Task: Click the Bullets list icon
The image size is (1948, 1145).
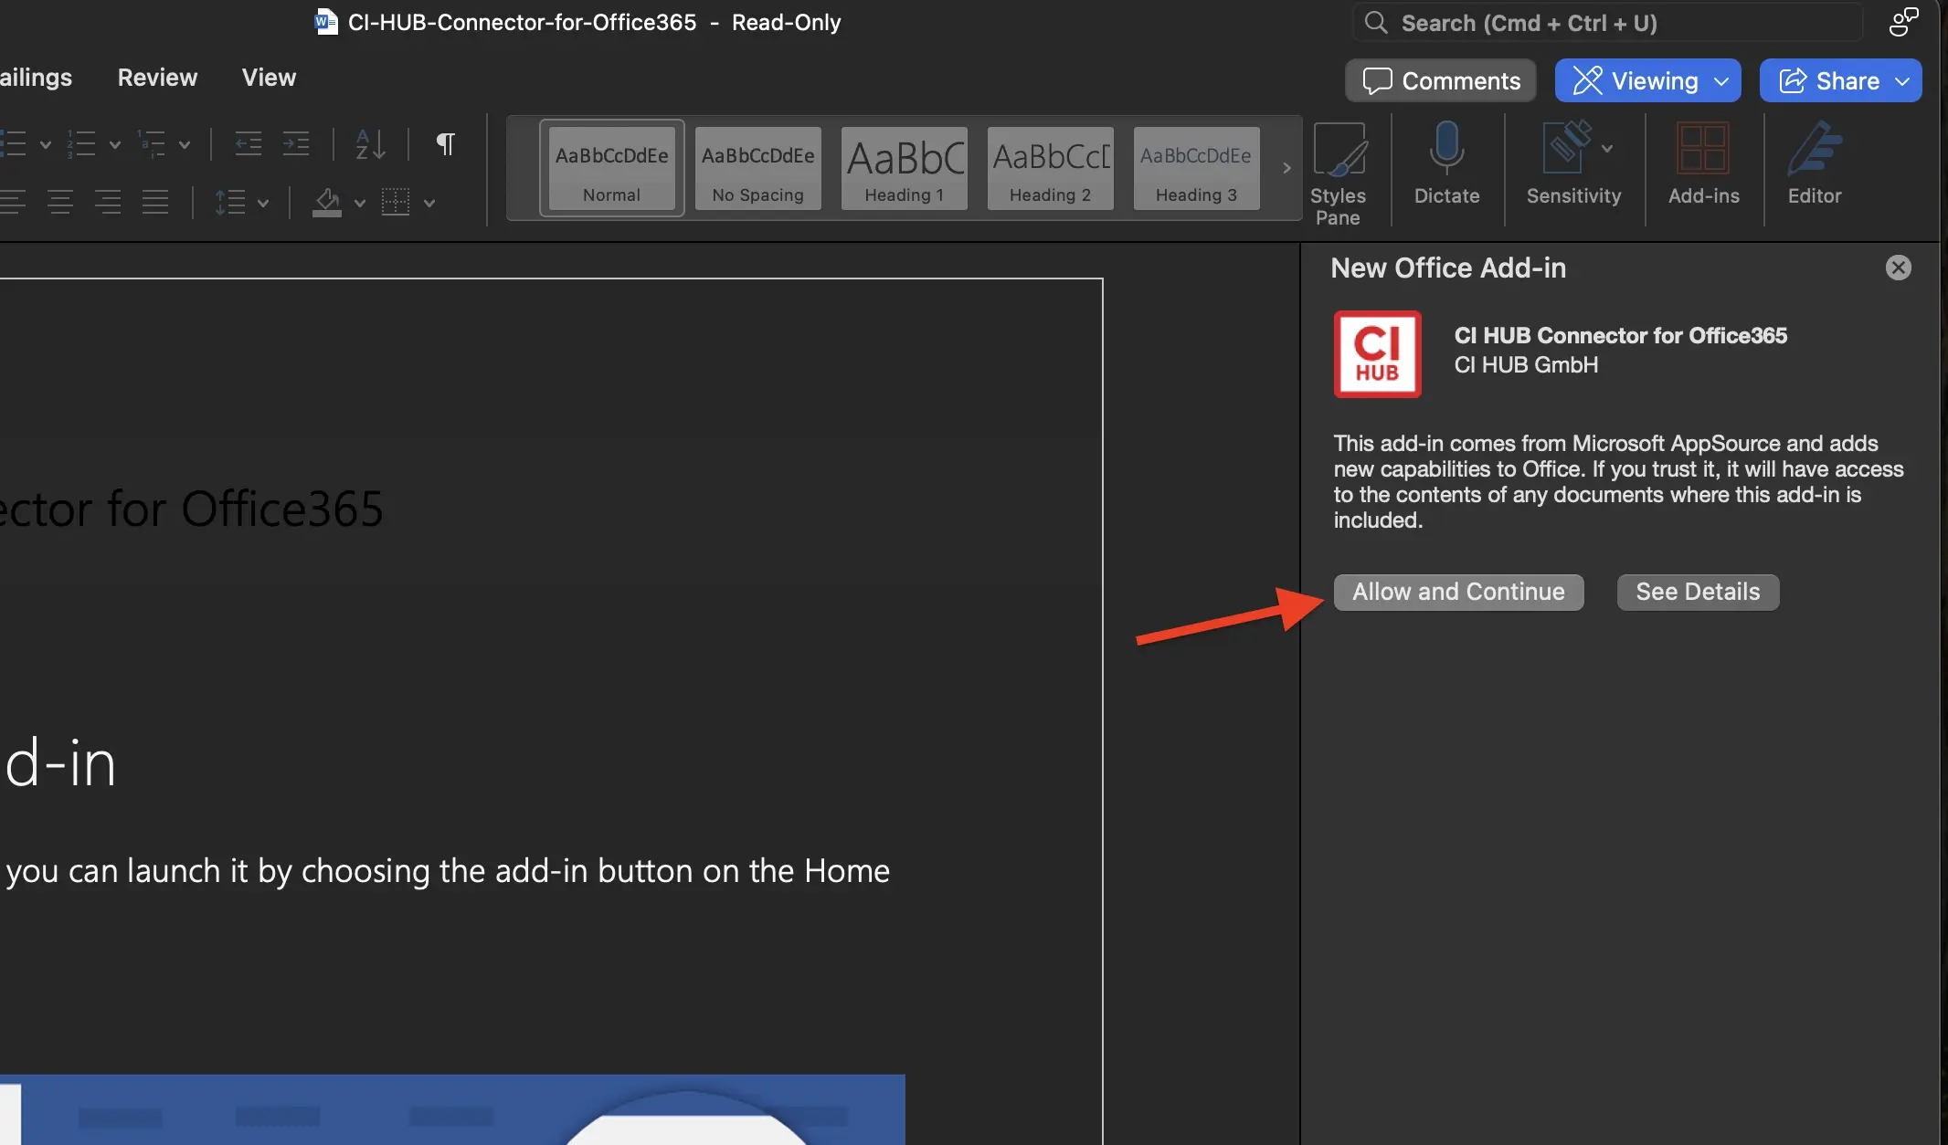Action: pyautogui.click(x=15, y=144)
